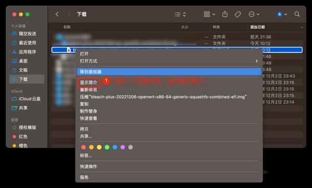The height and width of the screenshot is (188, 312).
Task: Open the share icon in toolbar
Action: (225, 14)
